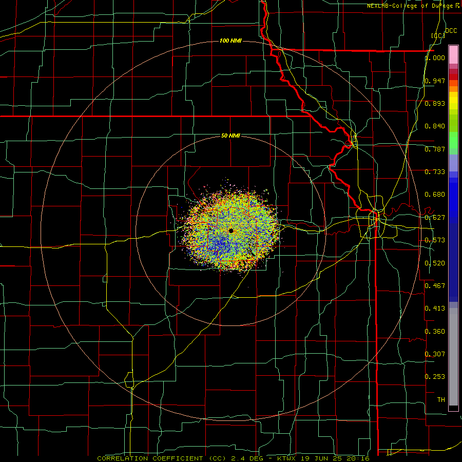Click the 50 NMI range ring label
Image resolution: width=462 pixels, height=462 pixels.
(x=230, y=136)
